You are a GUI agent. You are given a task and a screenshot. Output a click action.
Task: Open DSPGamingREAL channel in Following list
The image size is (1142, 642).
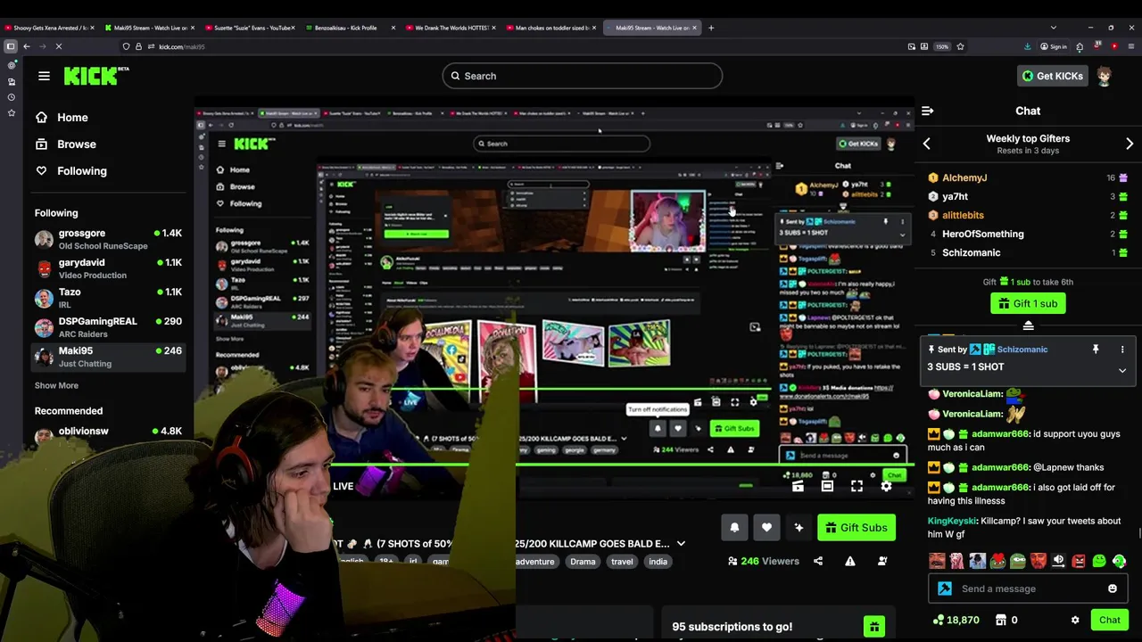pos(108,327)
